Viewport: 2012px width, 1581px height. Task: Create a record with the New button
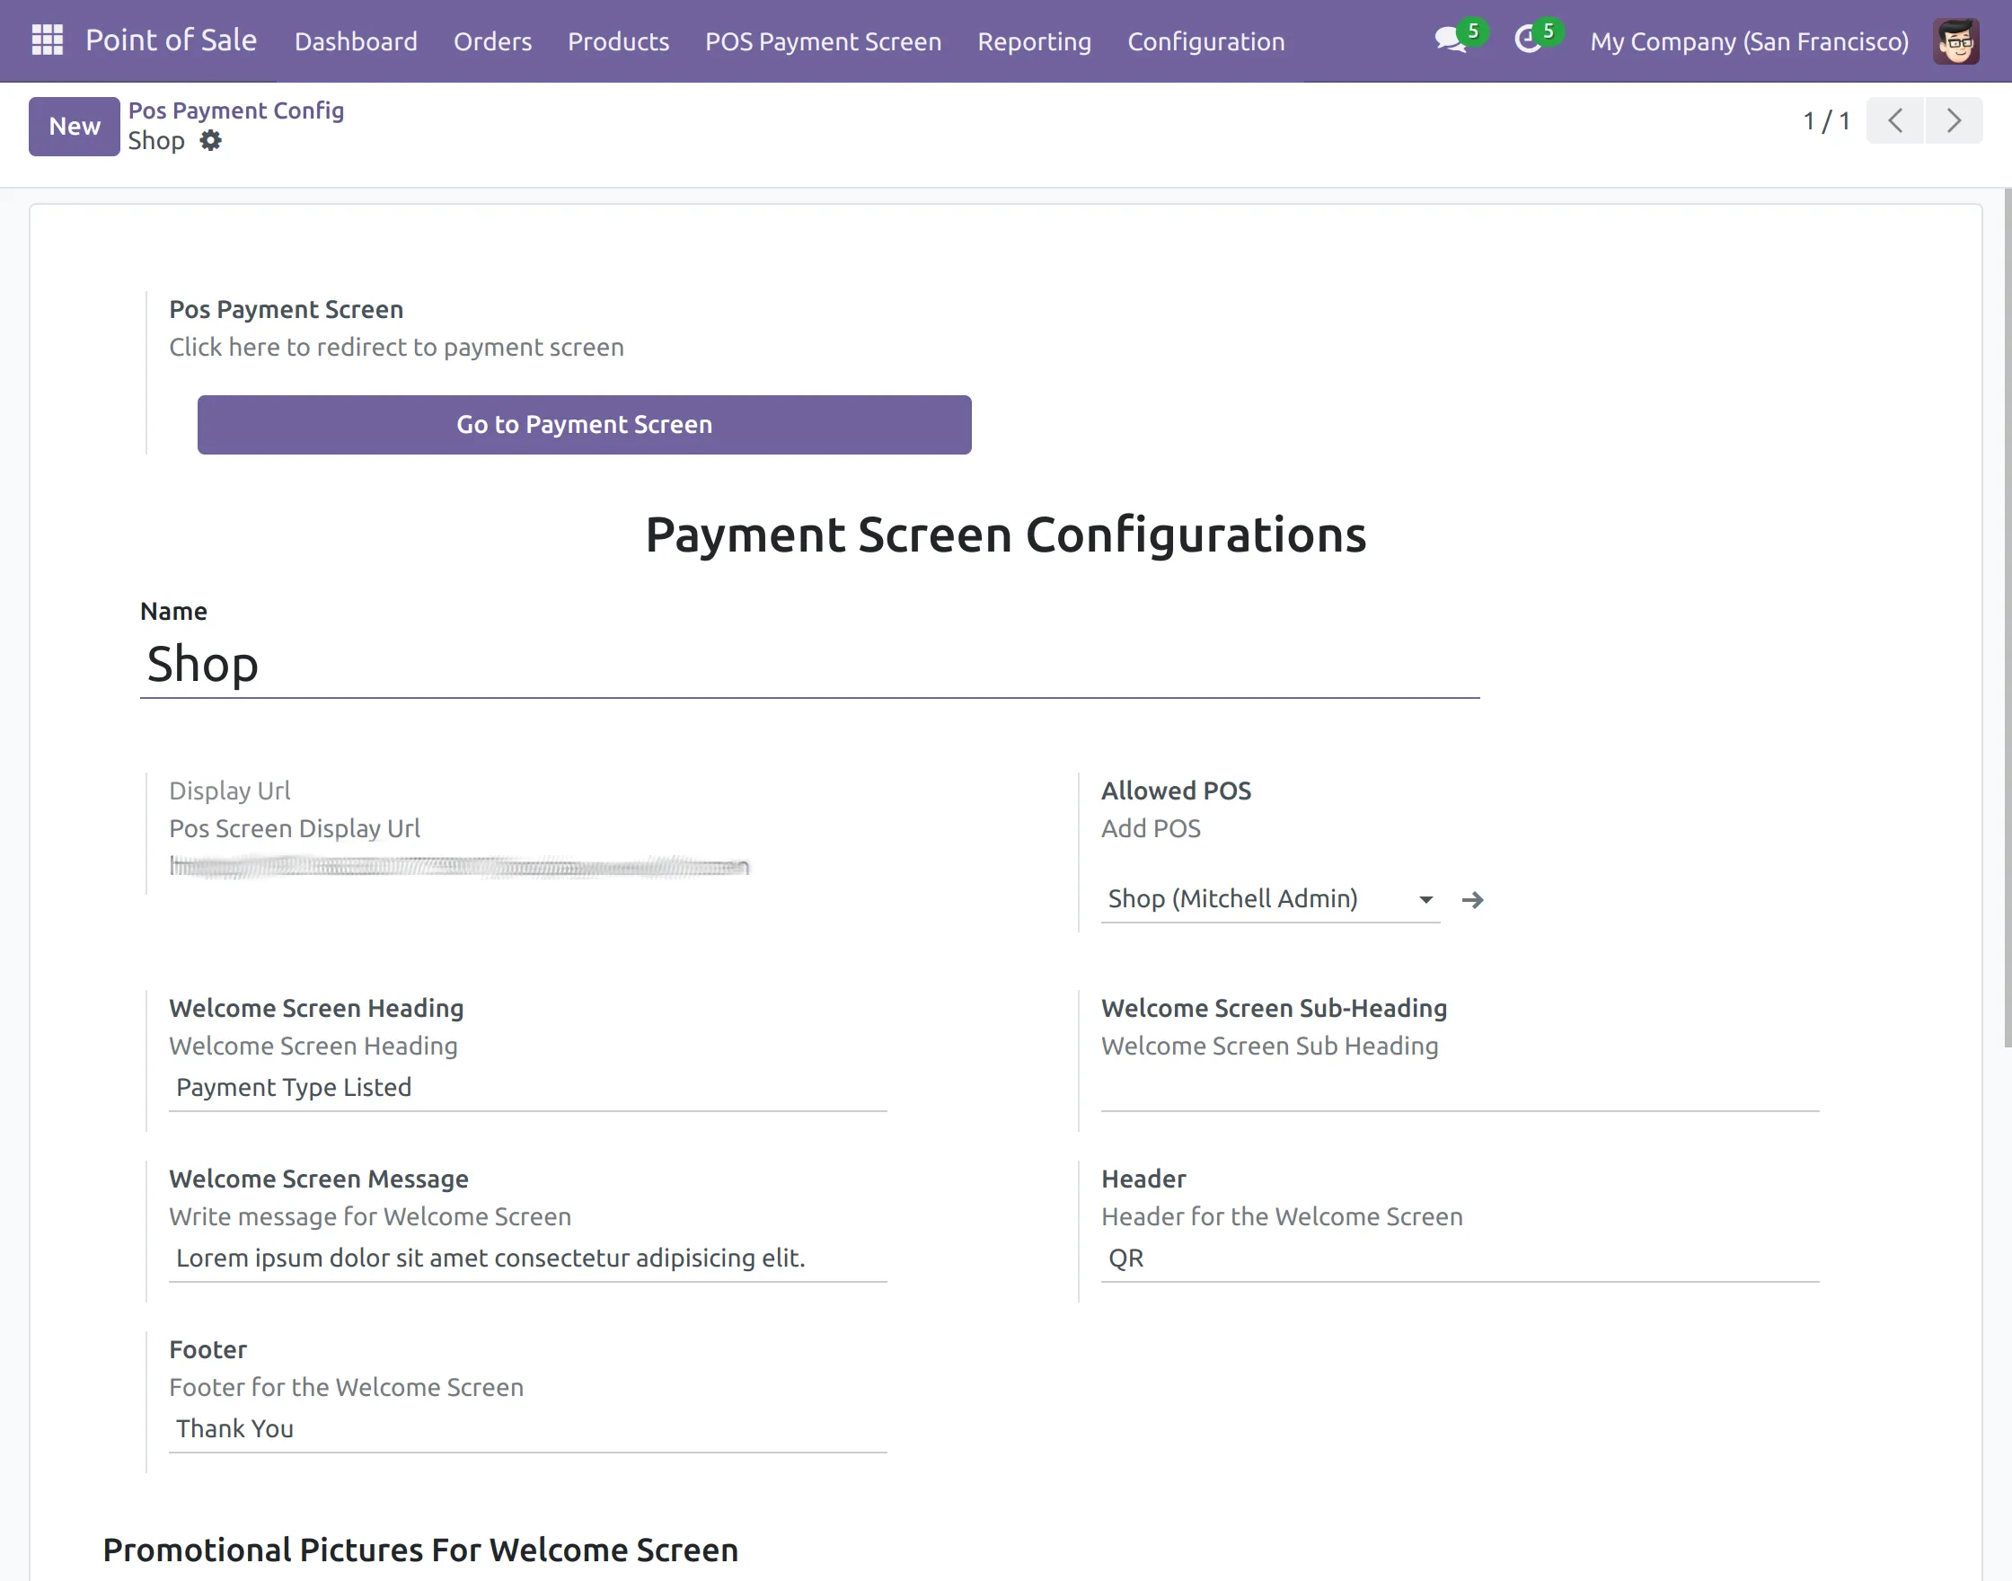click(x=74, y=126)
